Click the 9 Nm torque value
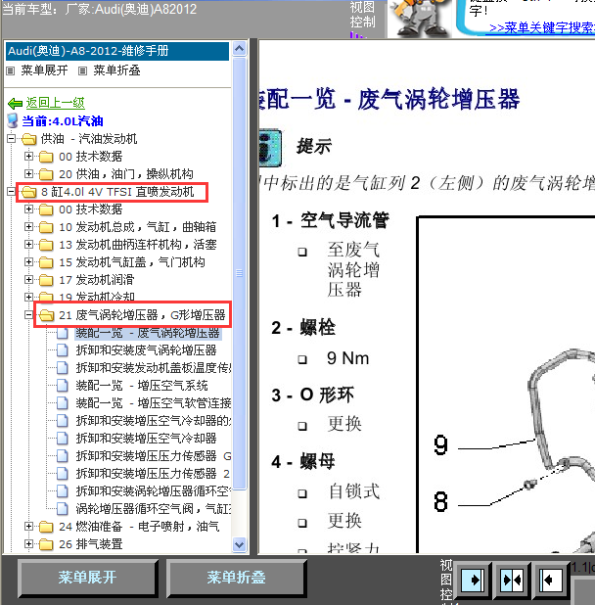Screen dimensions: 595x605 347,358
